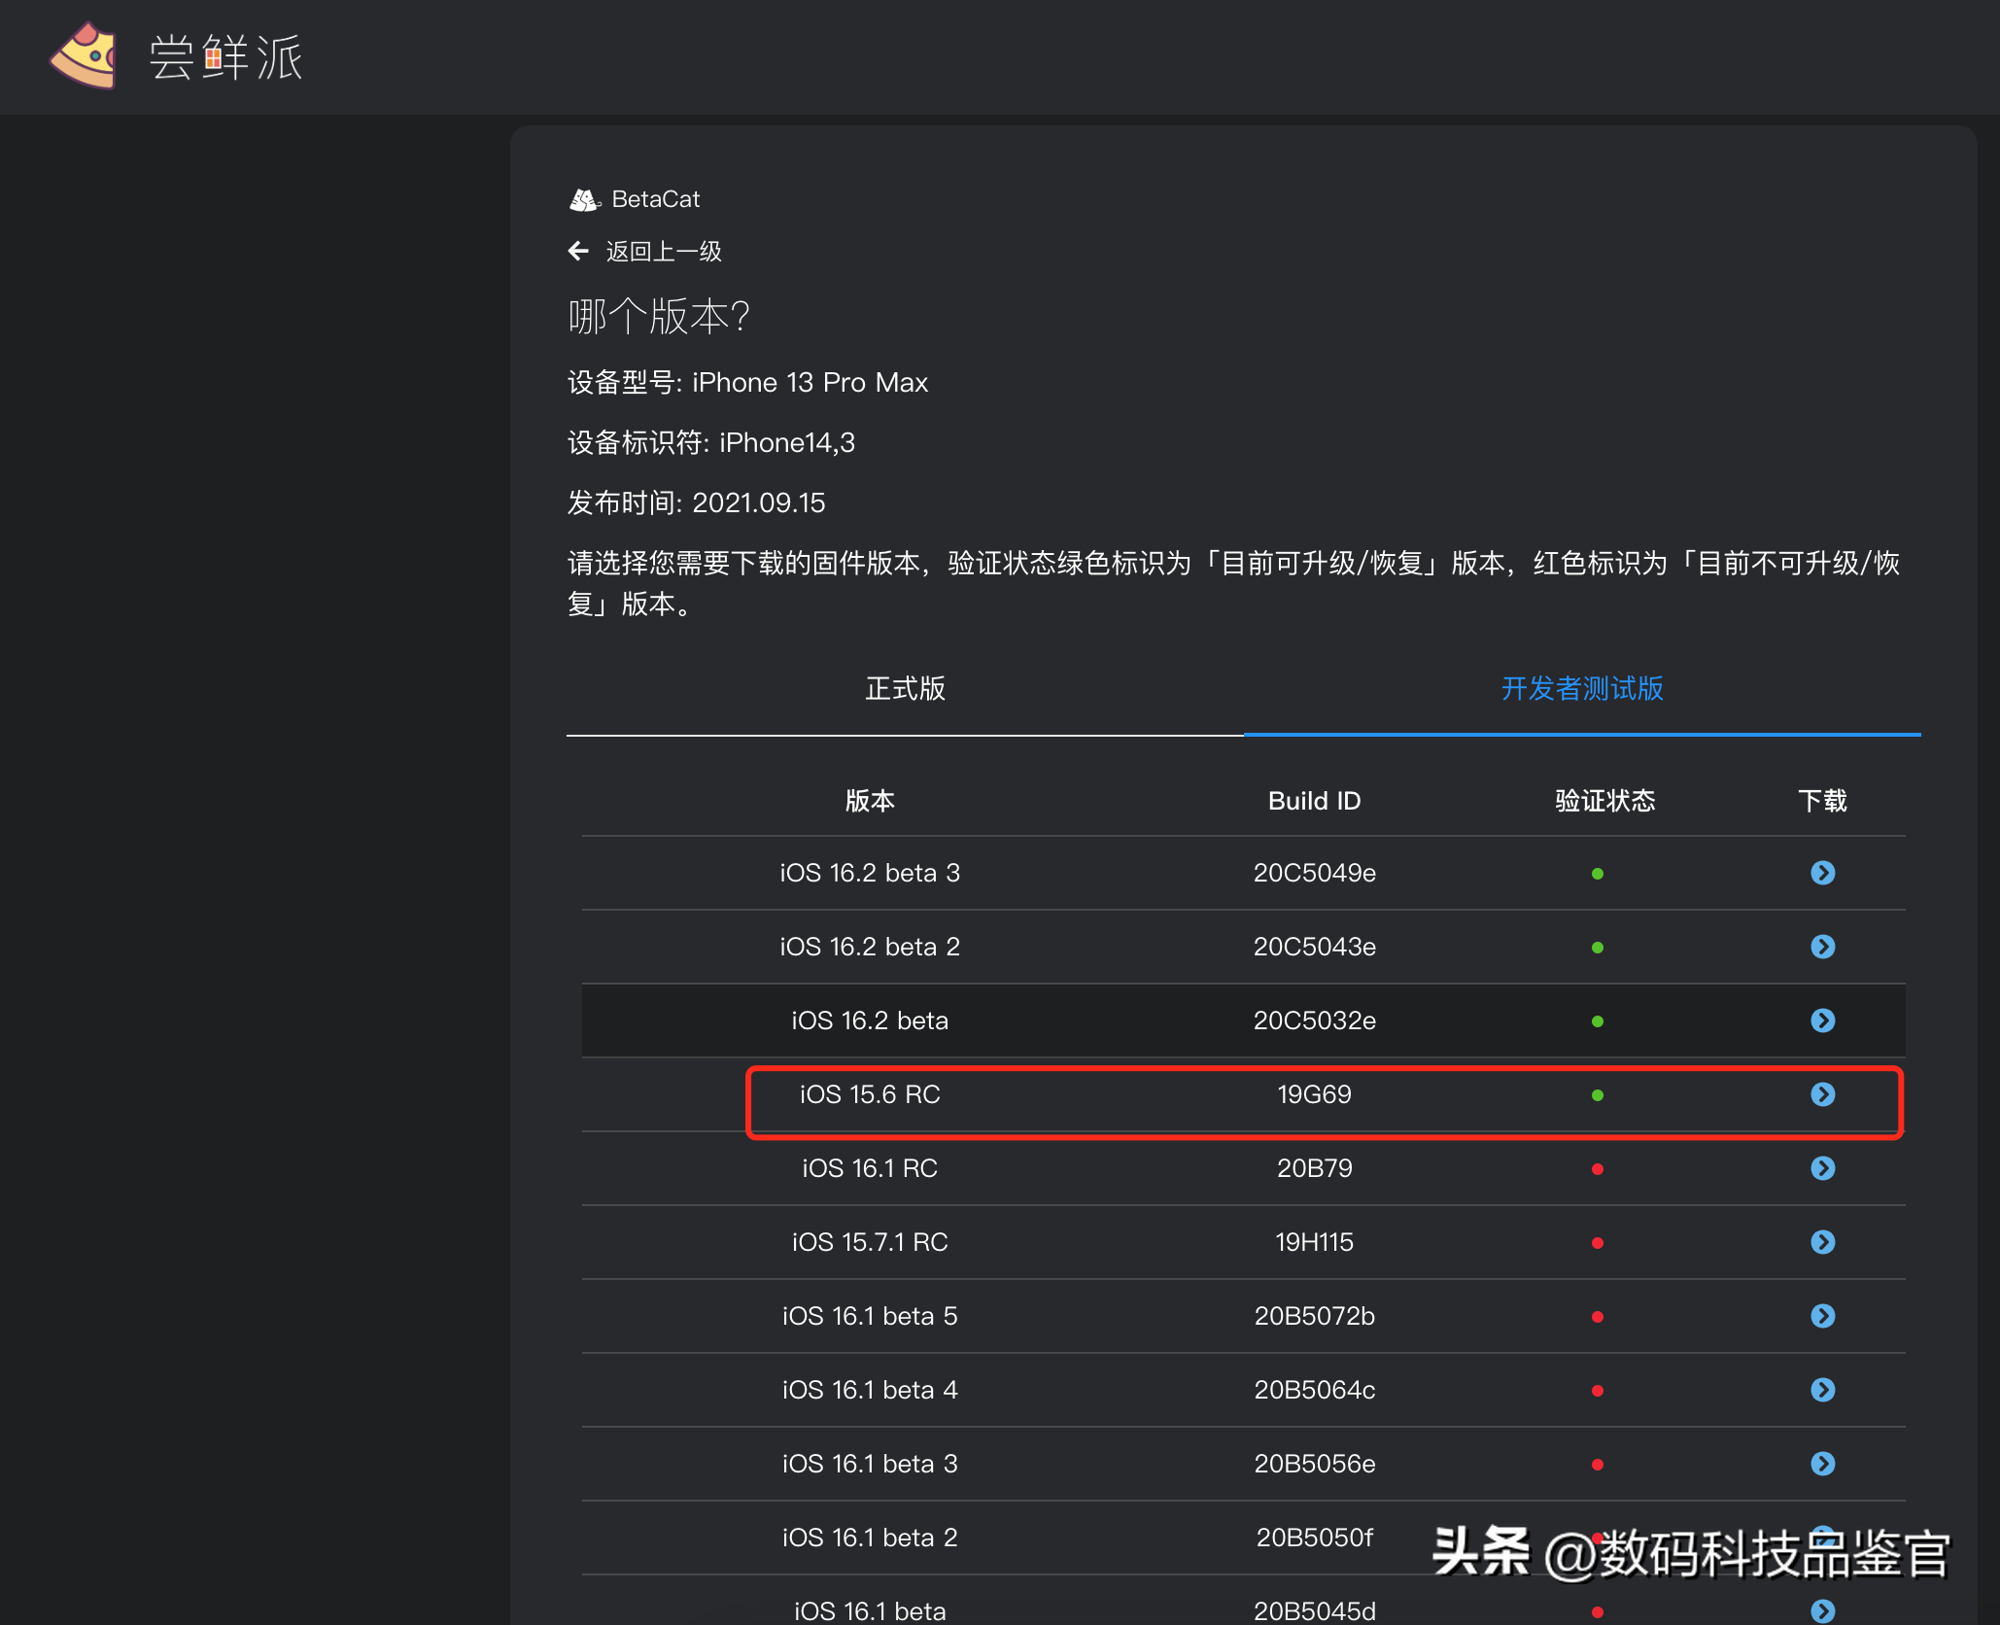This screenshot has width=2000, height=1625.
Task: Click the green status dot for iOS 16.2 beta 2
Action: point(1598,947)
